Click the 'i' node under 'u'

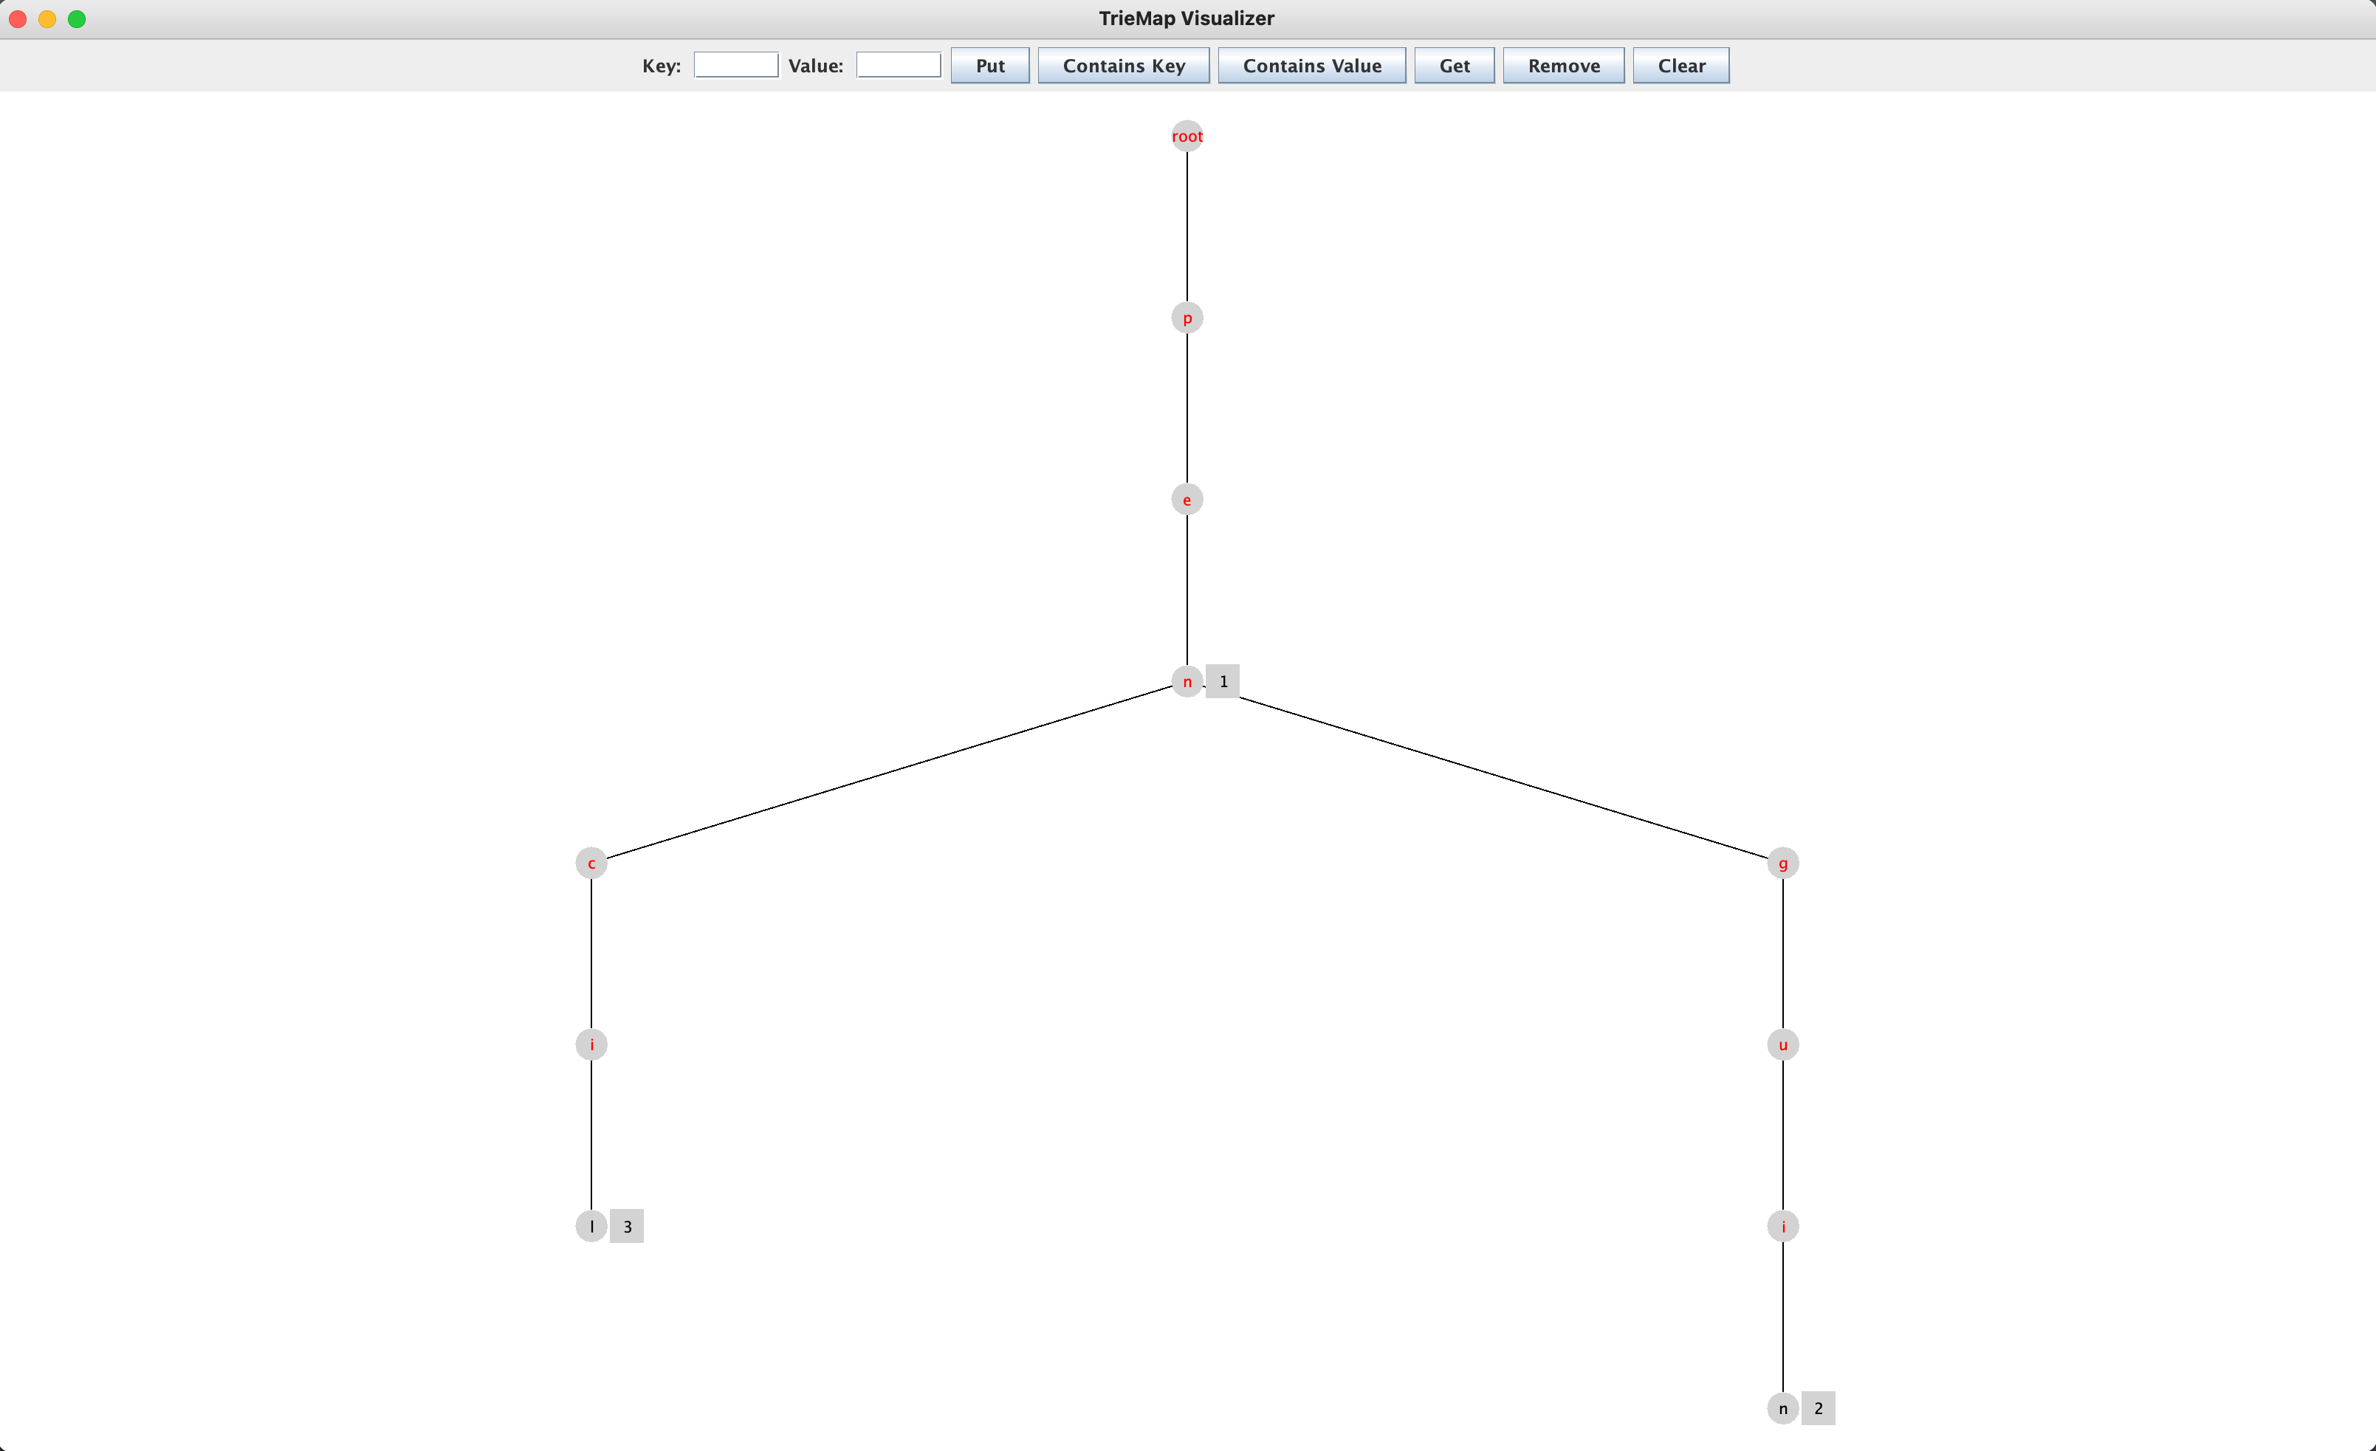[1782, 1225]
